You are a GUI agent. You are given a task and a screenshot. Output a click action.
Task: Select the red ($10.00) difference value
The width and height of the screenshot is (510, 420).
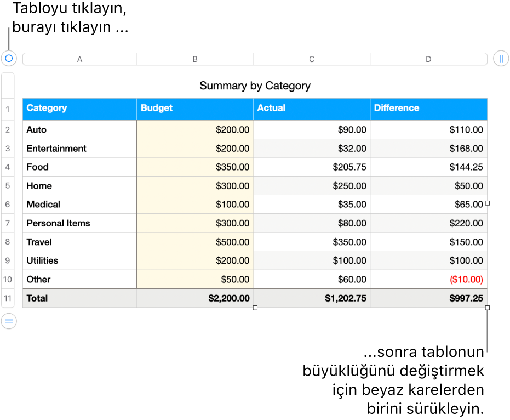pos(465,279)
